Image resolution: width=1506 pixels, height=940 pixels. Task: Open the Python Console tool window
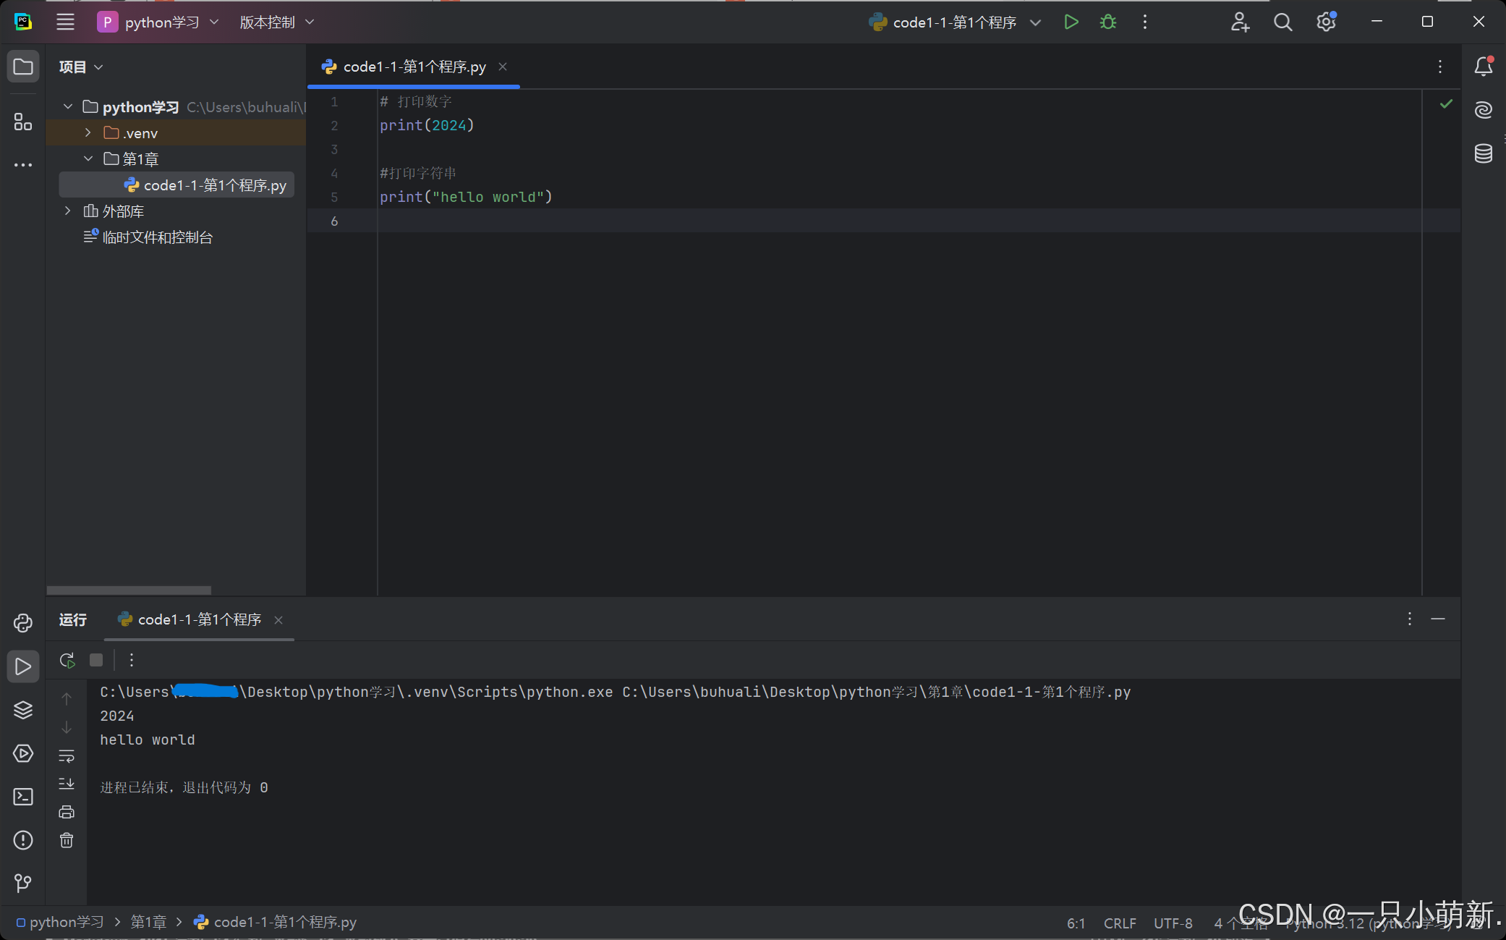(x=23, y=623)
